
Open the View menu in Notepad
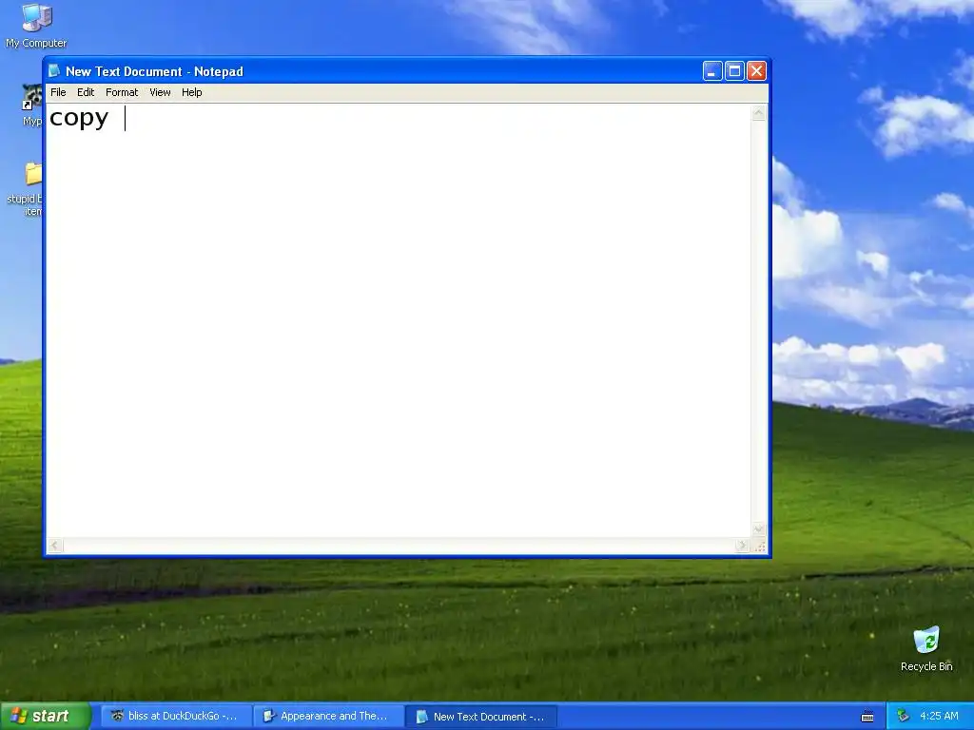pos(160,92)
